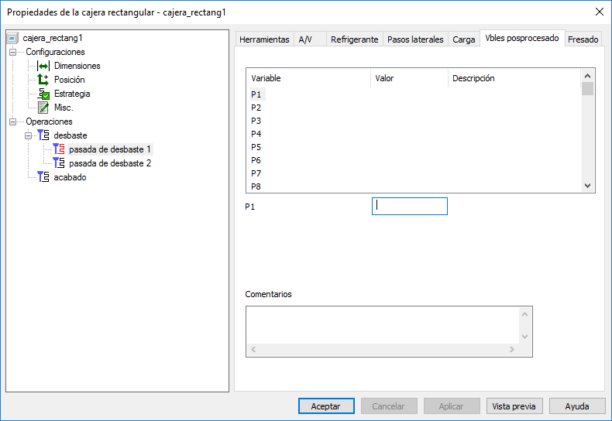Click the Aceptar button
Viewport: 612px width, 421px height.
tap(326, 406)
